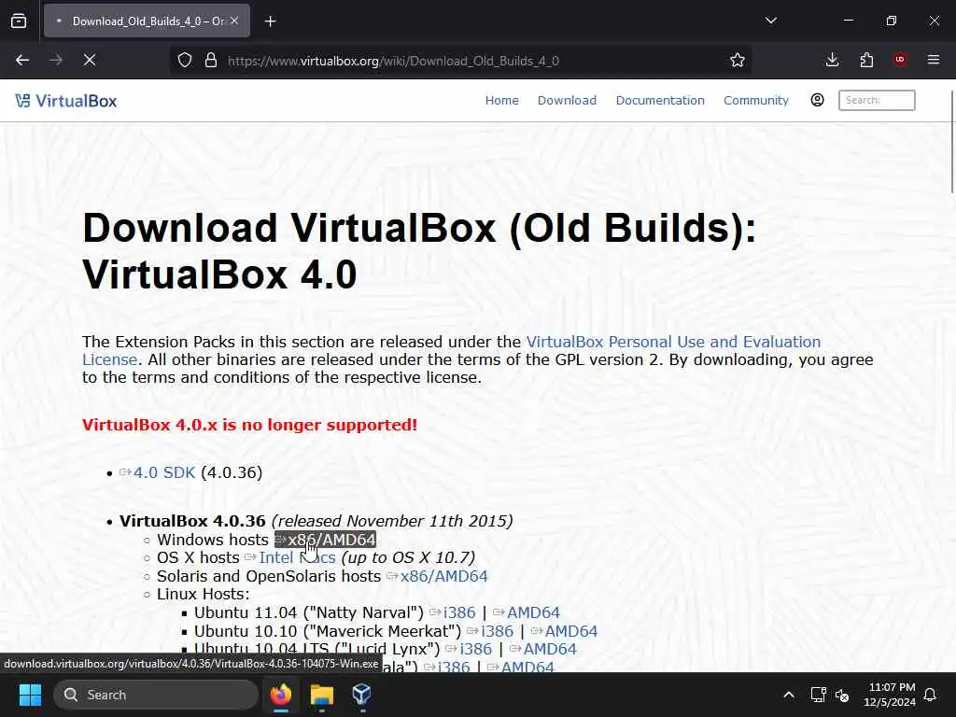The height and width of the screenshot is (717, 956).
Task: Click the muted volume tray icon
Action: (x=842, y=695)
